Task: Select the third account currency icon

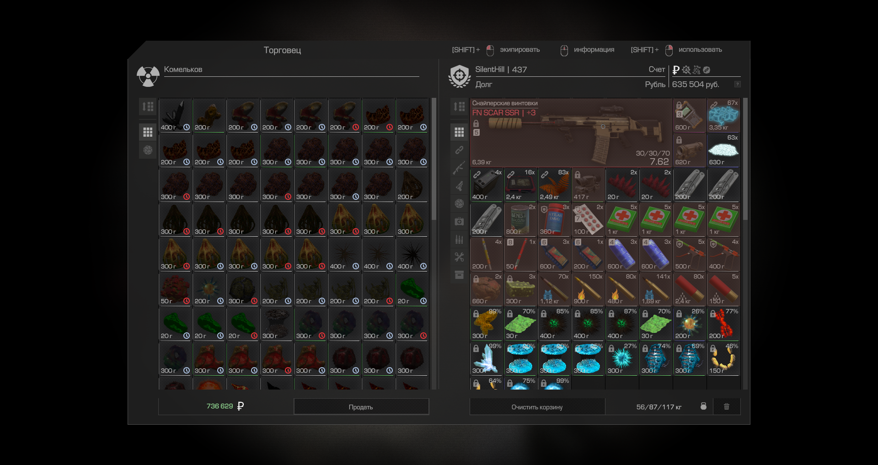Action: click(x=696, y=70)
